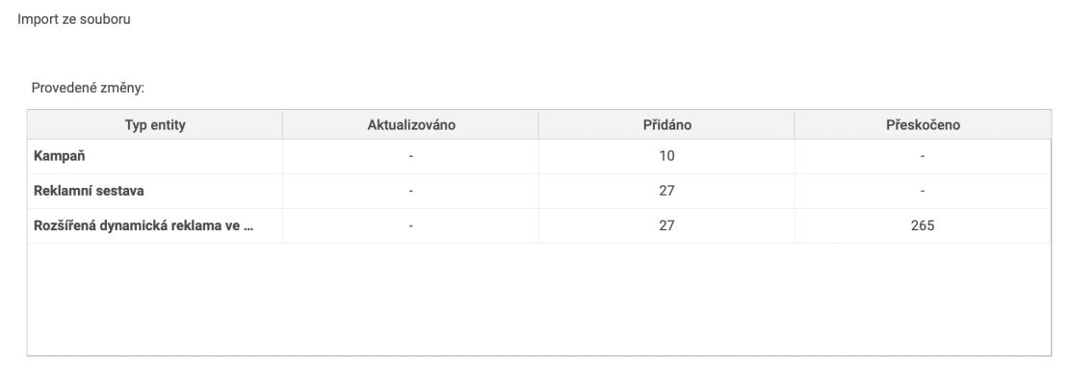The height and width of the screenshot is (367, 1070).
Task: Click the Reklamní sestava Přeskočeno dash cell
Action: pos(923,191)
